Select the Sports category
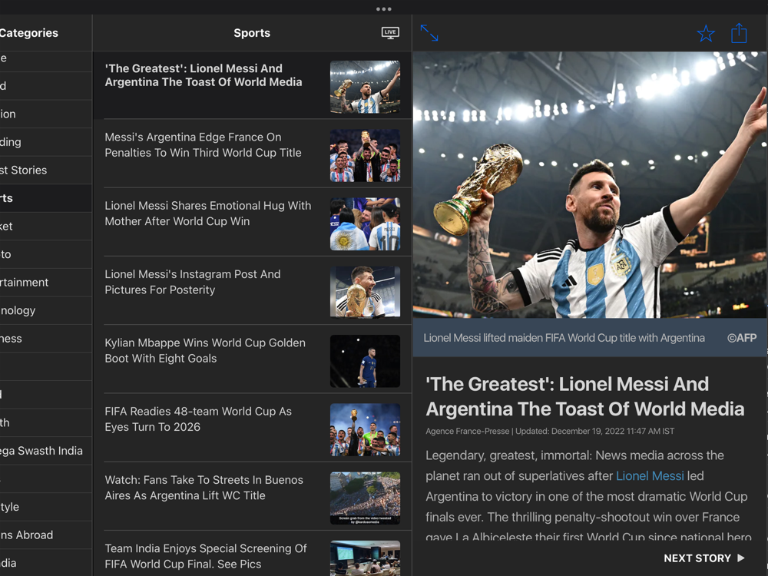Viewport: 768px width, 576px height. pos(45,198)
